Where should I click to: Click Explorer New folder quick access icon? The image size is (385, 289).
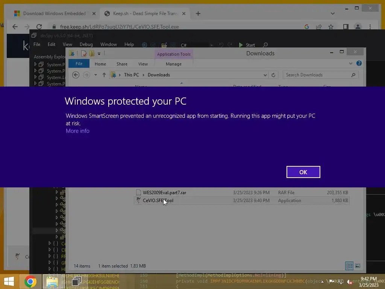point(92,53)
